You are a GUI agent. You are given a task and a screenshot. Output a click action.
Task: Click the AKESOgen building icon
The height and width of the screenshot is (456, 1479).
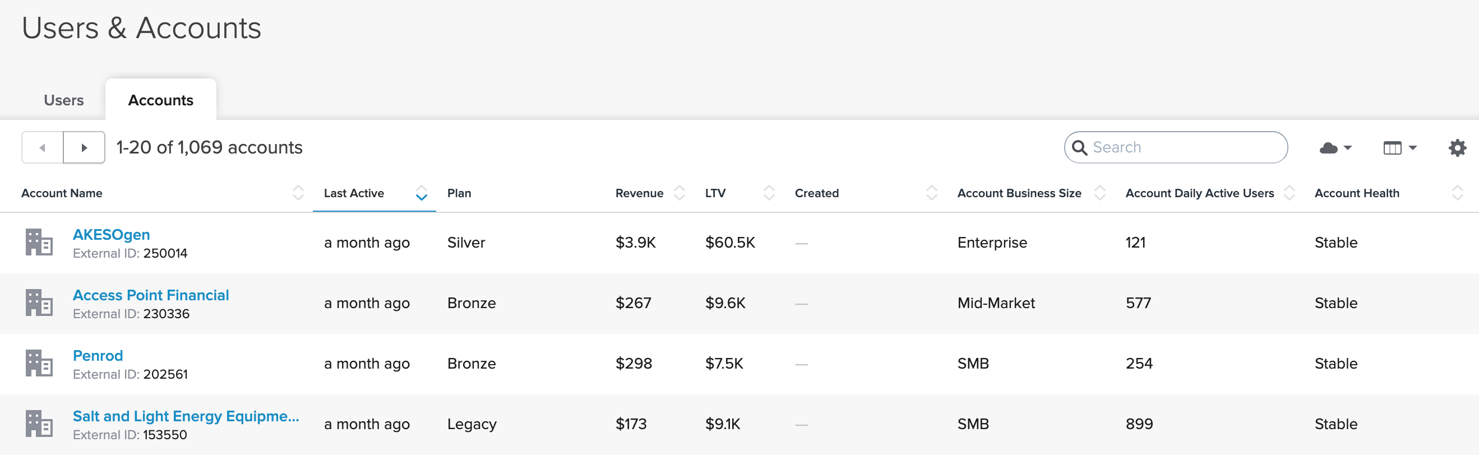click(39, 242)
